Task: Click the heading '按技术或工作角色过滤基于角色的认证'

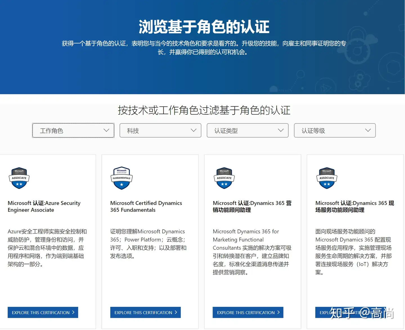Action: click(x=204, y=110)
